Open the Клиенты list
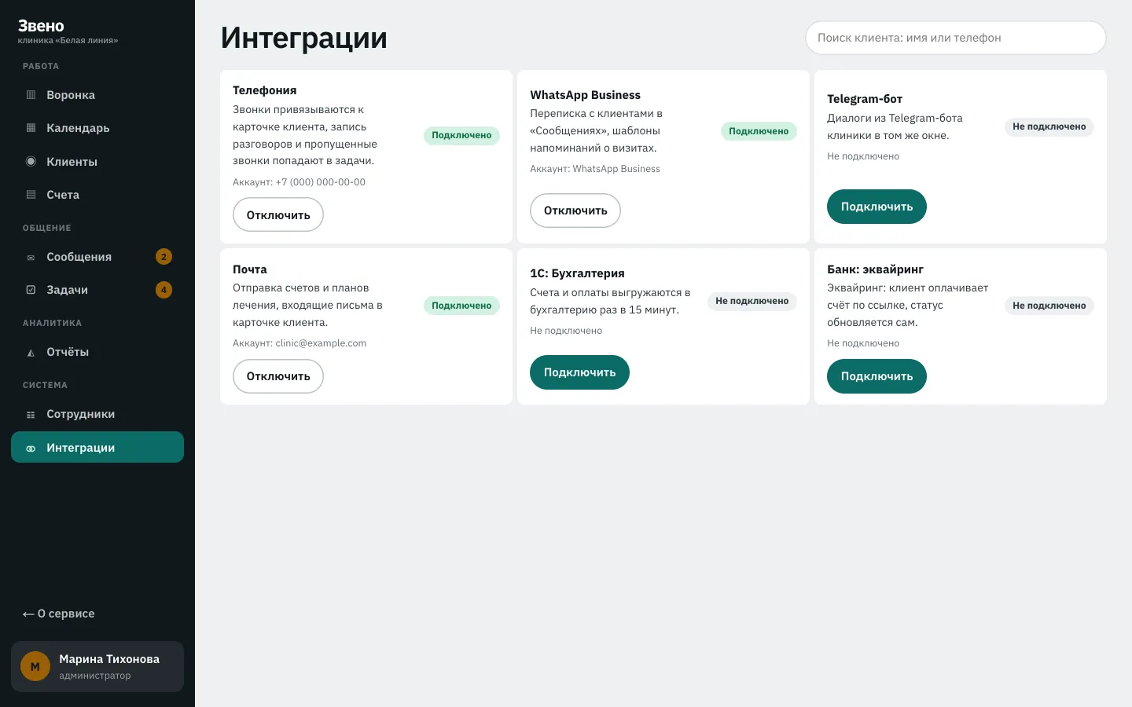The image size is (1132, 707). (x=97, y=162)
